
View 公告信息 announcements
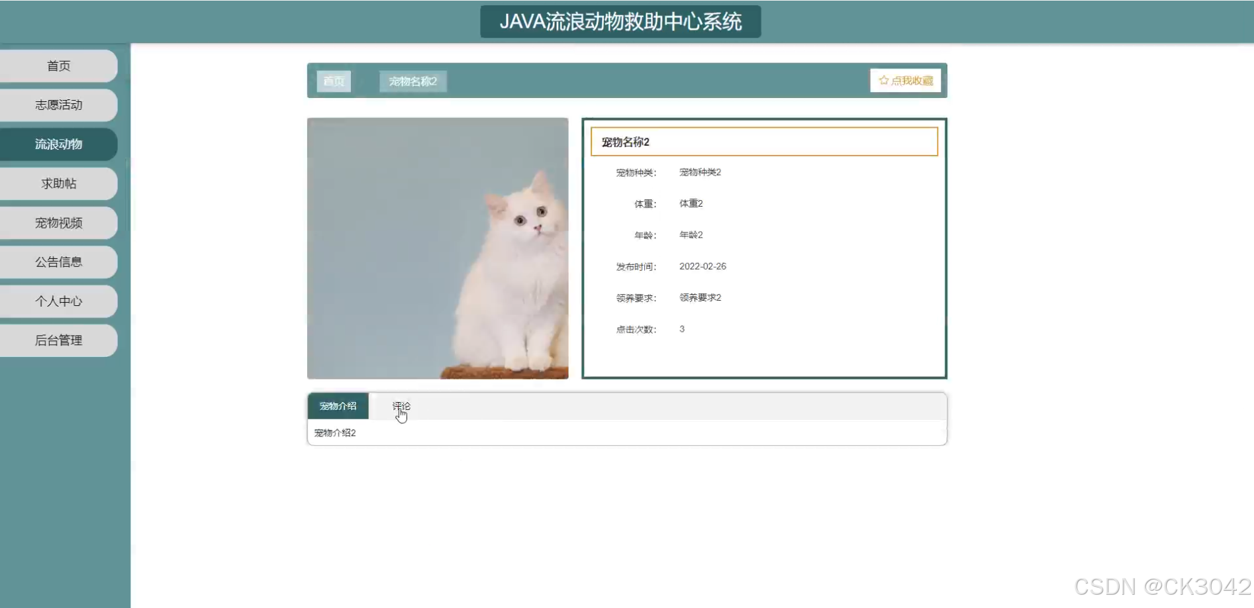point(58,262)
